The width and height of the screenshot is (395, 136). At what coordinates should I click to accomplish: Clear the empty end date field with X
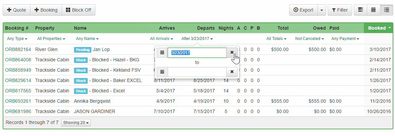[x=232, y=72]
